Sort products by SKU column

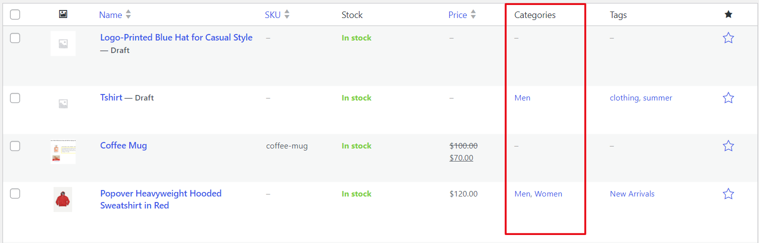pos(273,15)
